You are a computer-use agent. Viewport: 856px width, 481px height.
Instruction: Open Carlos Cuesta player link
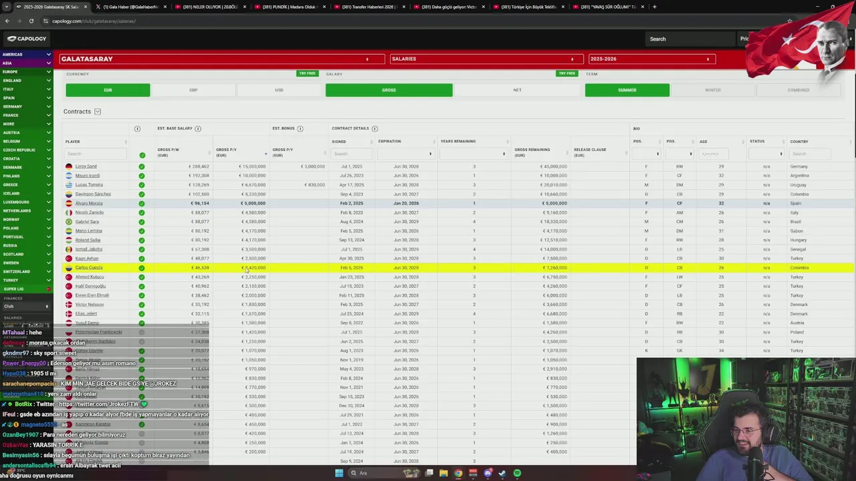(89, 268)
